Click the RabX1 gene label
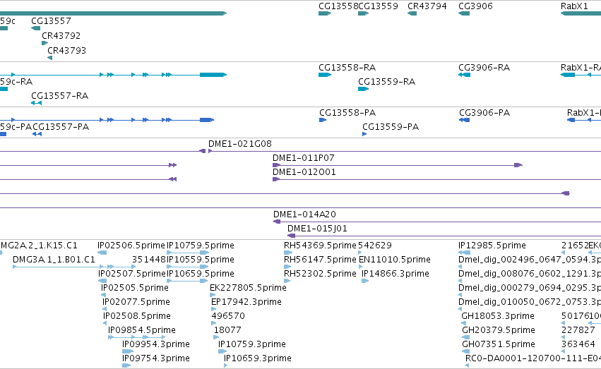 (x=574, y=6)
